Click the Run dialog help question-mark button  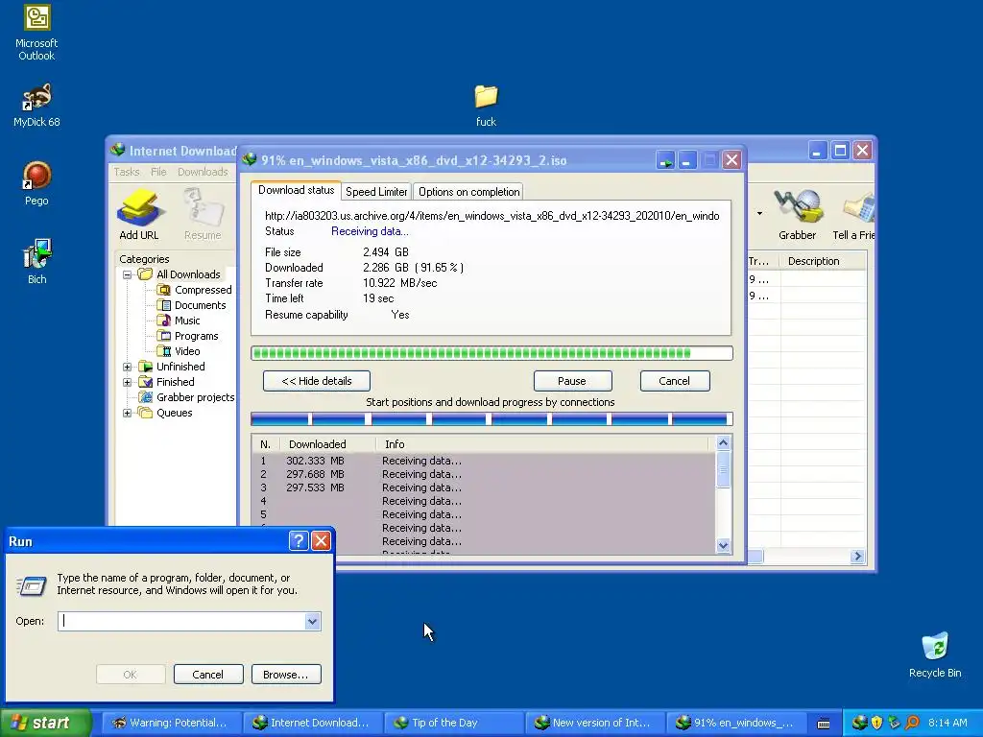299,541
